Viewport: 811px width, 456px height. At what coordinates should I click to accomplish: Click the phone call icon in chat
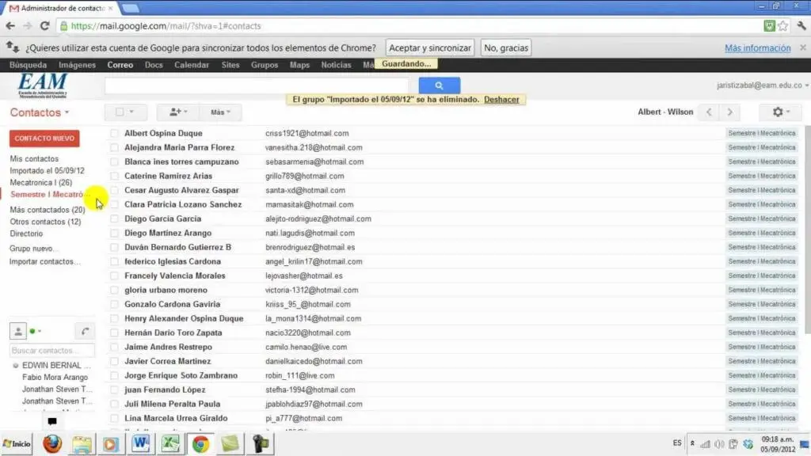[x=86, y=332]
